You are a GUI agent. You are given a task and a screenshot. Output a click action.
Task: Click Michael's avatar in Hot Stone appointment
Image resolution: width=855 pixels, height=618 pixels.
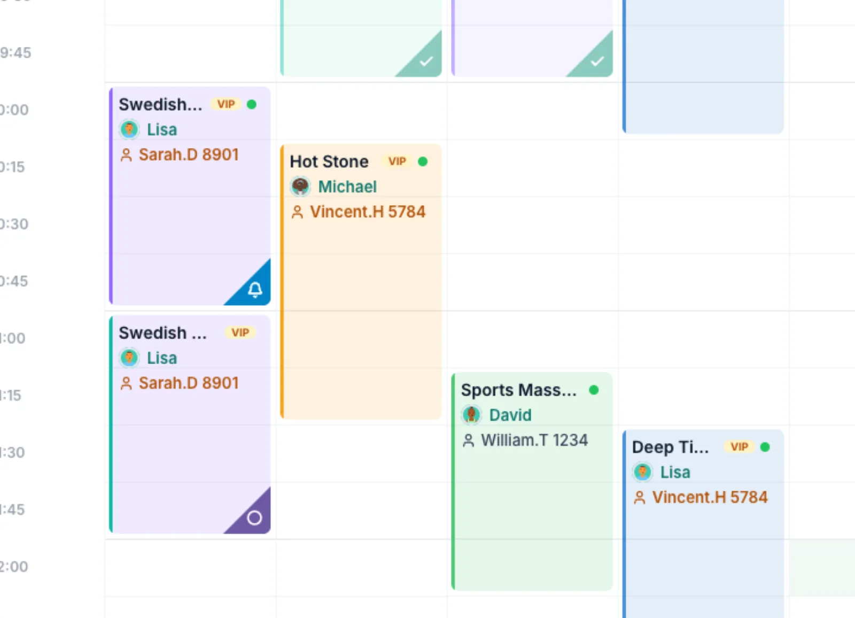click(300, 187)
